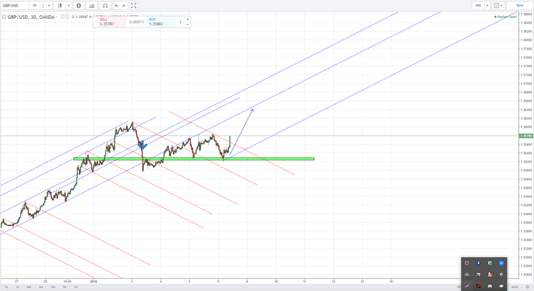Select the 6m date range
This screenshot has width=534, height=291.
pos(29,287)
